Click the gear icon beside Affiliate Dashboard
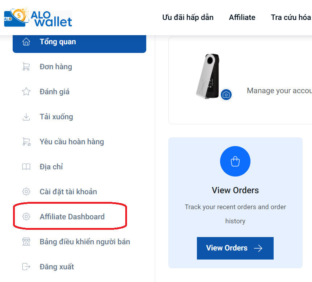 click(x=26, y=217)
